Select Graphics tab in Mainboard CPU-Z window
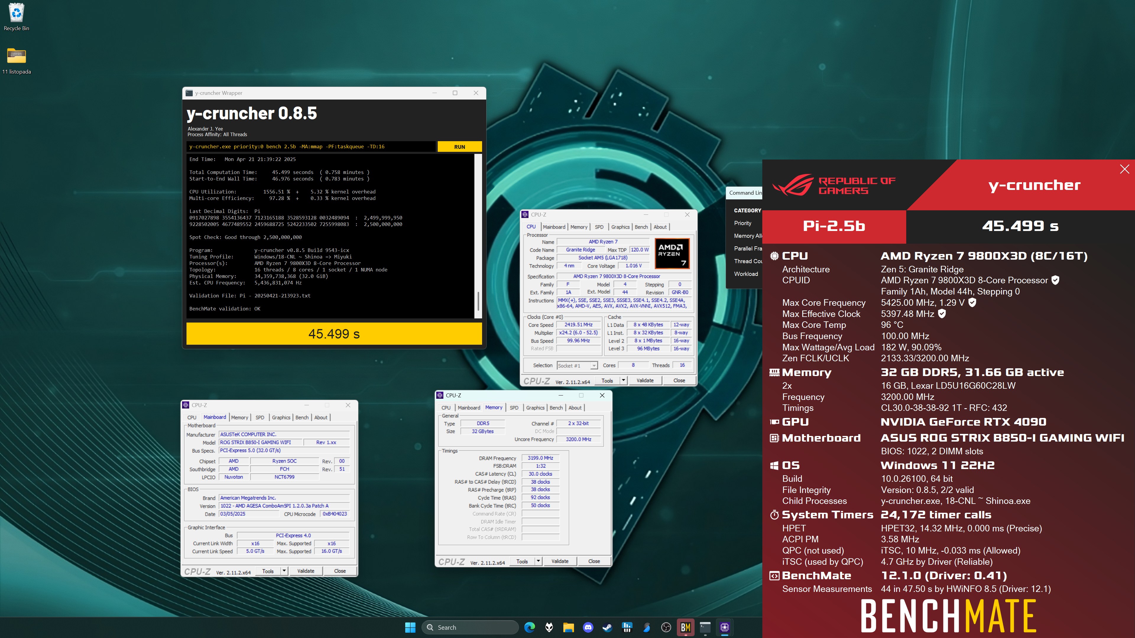Image resolution: width=1135 pixels, height=638 pixels. tap(281, 417)
